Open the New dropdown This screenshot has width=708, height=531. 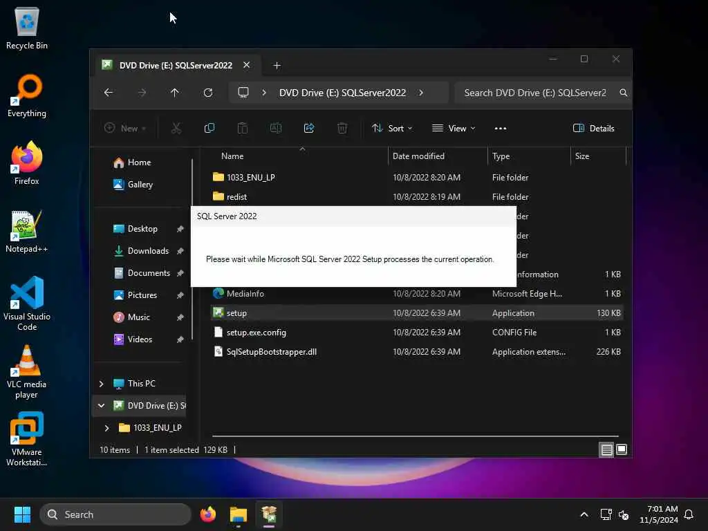point(125,128)
